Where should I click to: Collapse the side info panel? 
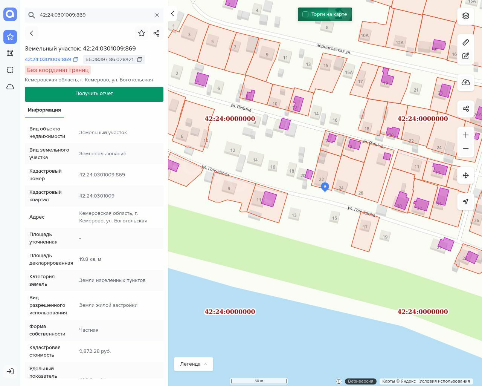click(172, 14)
